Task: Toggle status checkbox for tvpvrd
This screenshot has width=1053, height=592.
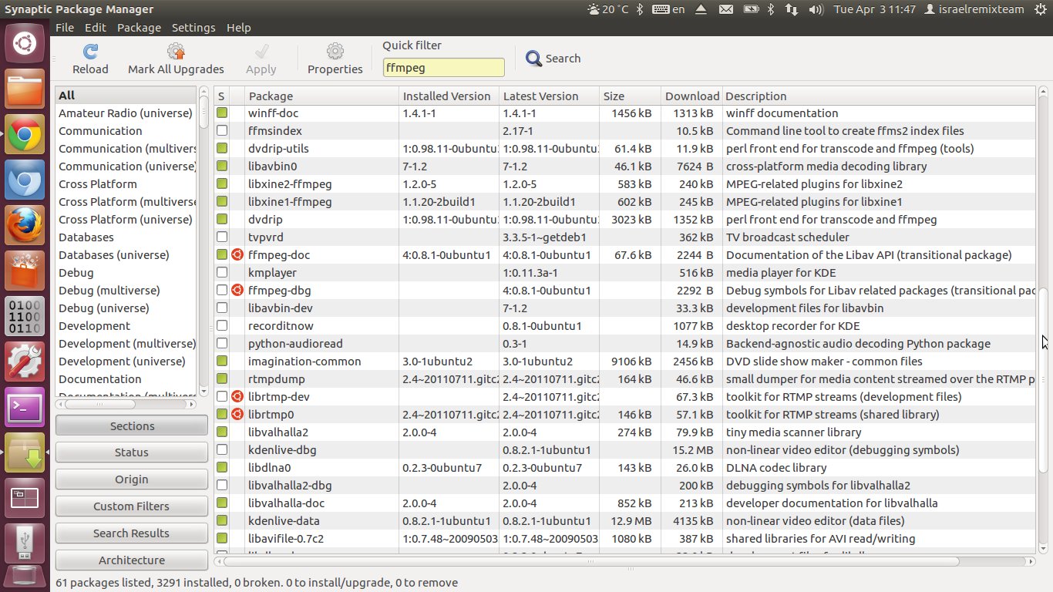Action: (222, 237)
